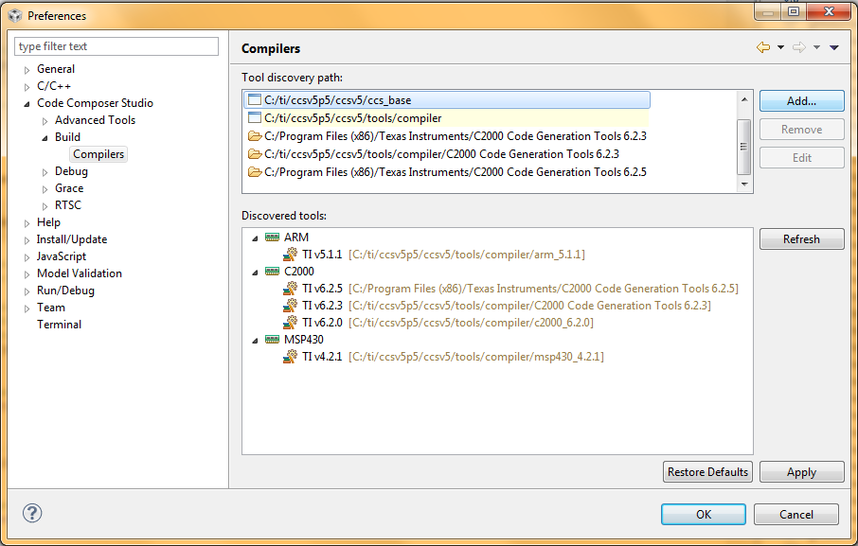The image size is (858, 546).
Task: Select path C:/ti/ccsv5p5/ccsv5/ccs_base
Action: pos(448,100)
